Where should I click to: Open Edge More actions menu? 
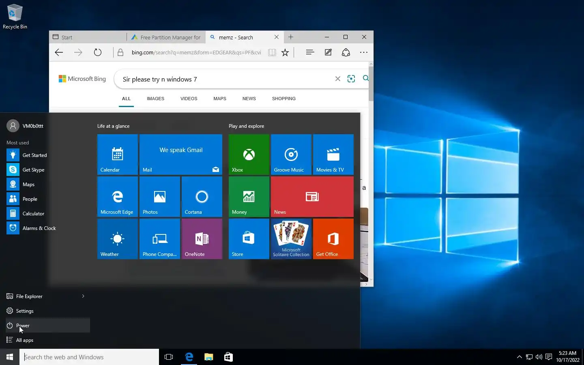364,52
